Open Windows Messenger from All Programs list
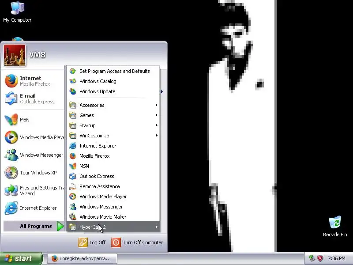 [113, 207]
